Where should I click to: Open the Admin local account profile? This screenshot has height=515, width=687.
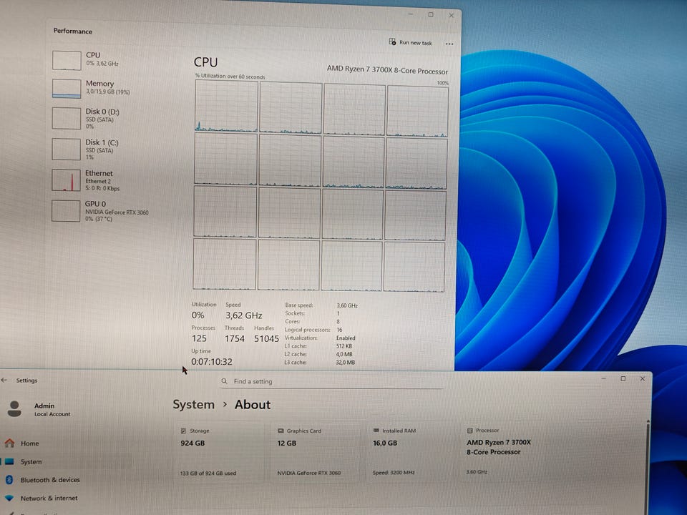39,409
